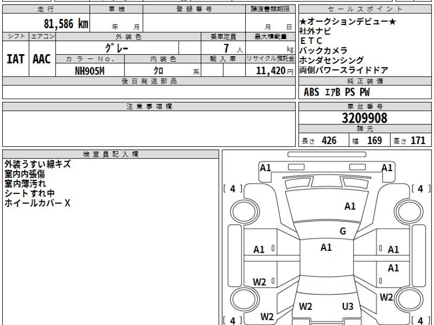
Task: Select the 後日発送部品 header bar
Action: coord(149,81)
